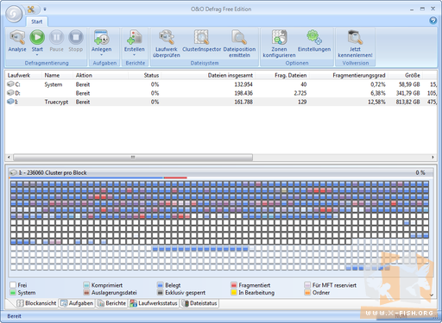Expand the Erstellen dropdown arrow

[135, 54]
